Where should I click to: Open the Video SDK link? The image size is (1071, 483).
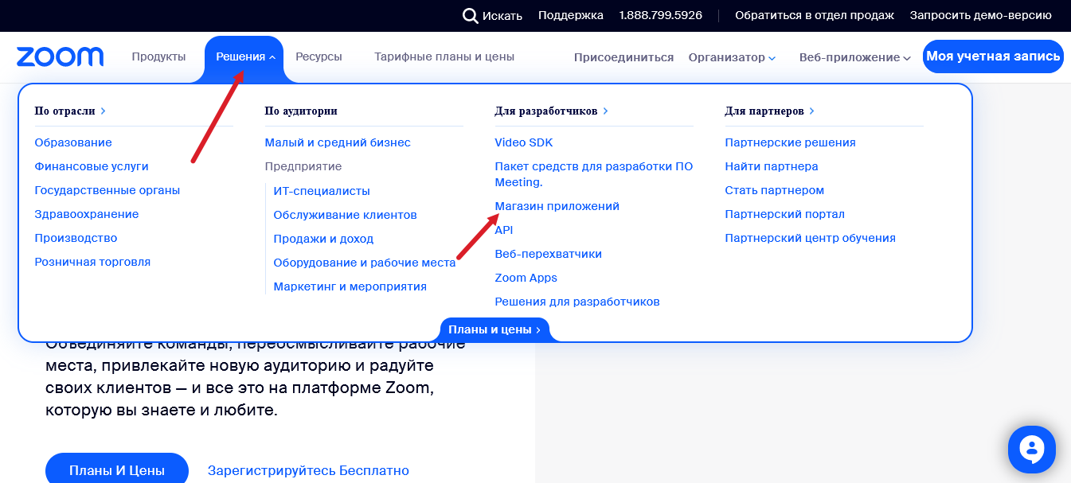(524, 142)
